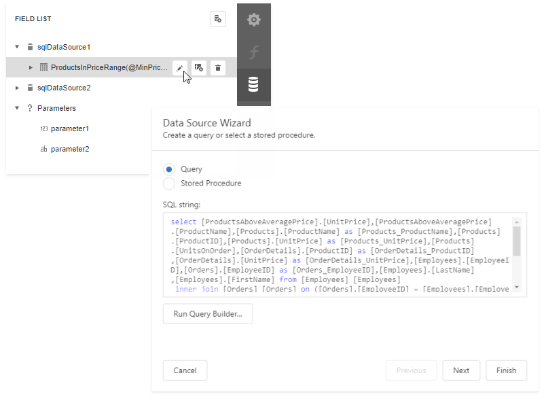The image size is (546, 399).
Task: Click the add data source icon
Action: 217,19
